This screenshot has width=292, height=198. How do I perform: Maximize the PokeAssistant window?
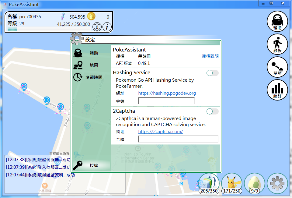point(271,3)
